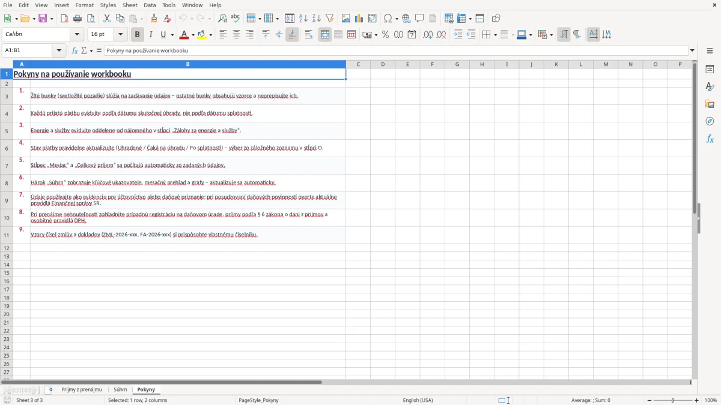
Task: Expand the formula bar arrow
Action: [x=692, y=51]
